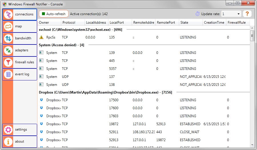Sort by the CreationTime column header

coord(214,23)
